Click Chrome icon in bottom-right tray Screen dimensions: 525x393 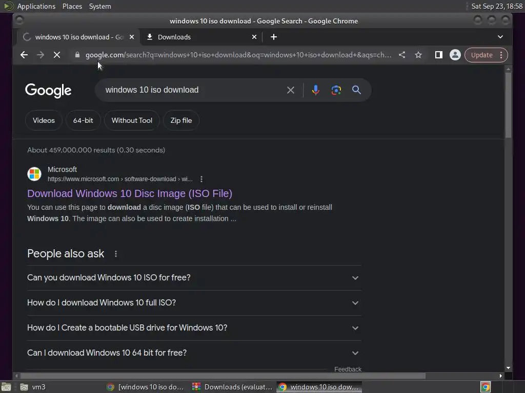click(486, 387)
